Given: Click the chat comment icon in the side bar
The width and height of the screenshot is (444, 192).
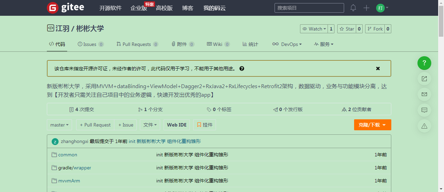Looking at the screenshot, I should click(x=424, y=110).
